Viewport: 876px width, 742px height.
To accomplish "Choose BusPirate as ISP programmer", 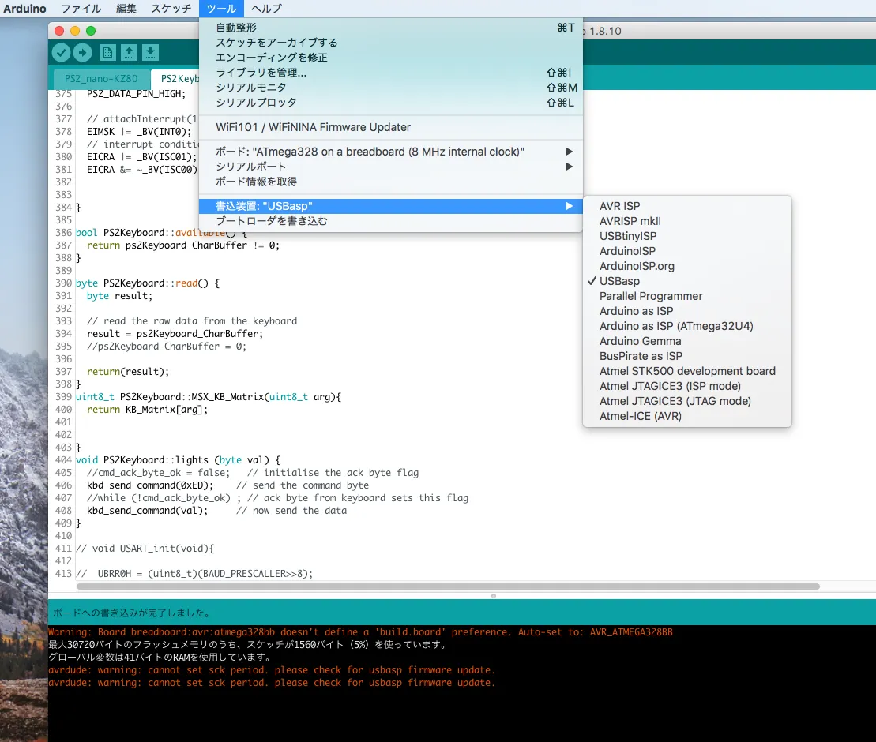I will point(686,356).
